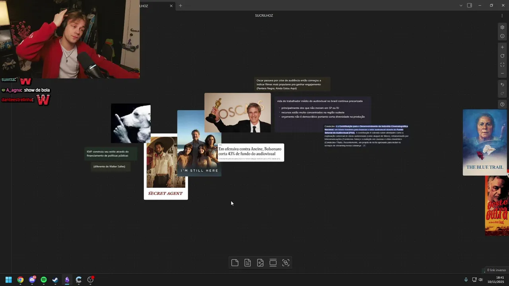The width and height of the screenshot is (509, 286).
Task: Open Chrome from the taskbar
Action: (x=20, y=280)
